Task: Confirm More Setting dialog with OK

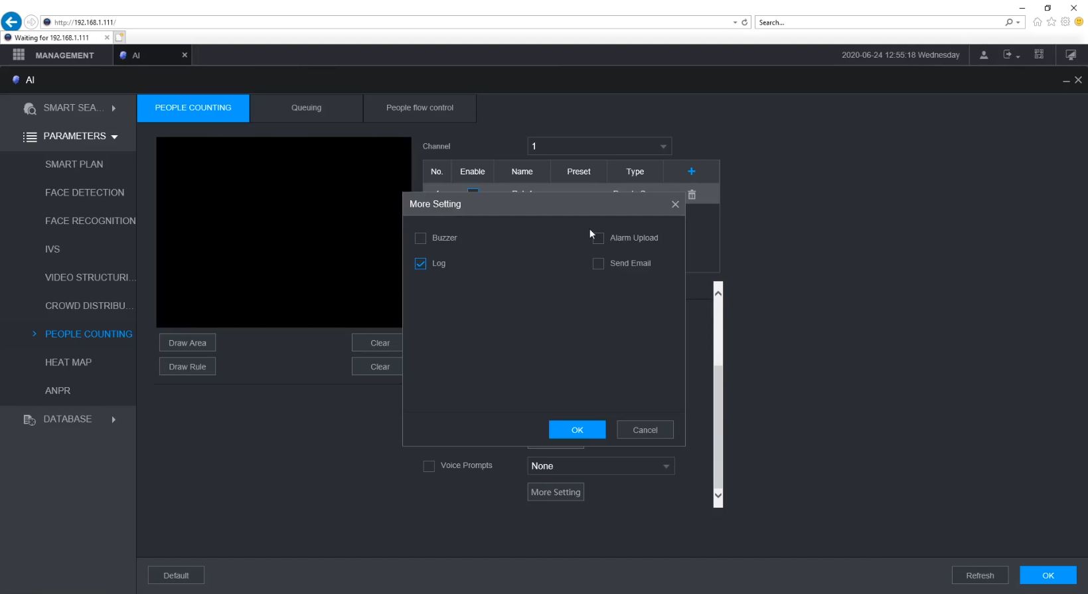Action: [x=577, y=430]
